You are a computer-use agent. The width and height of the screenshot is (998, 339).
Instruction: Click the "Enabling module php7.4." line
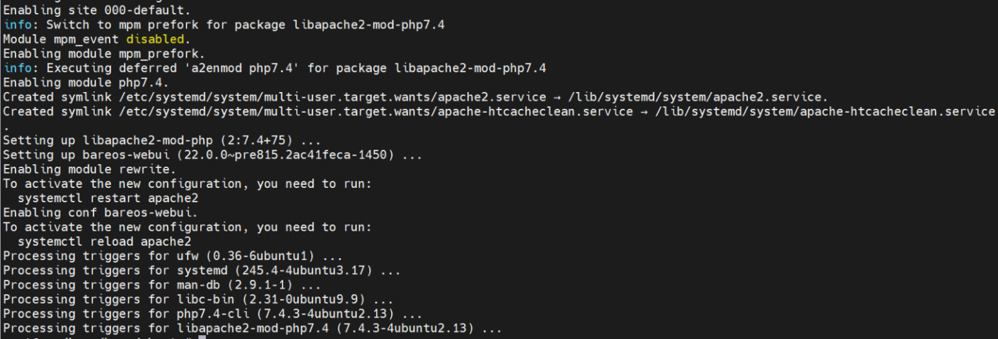coord(86,83)
